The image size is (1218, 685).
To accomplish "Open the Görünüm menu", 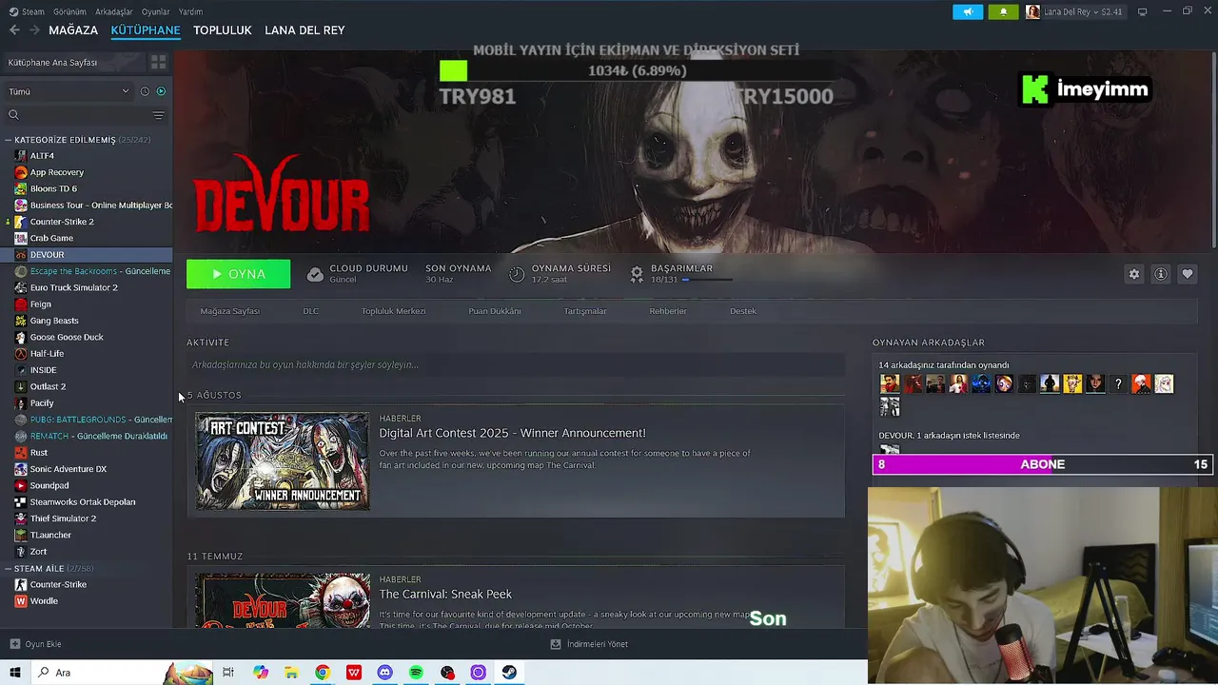I will 69,11.
